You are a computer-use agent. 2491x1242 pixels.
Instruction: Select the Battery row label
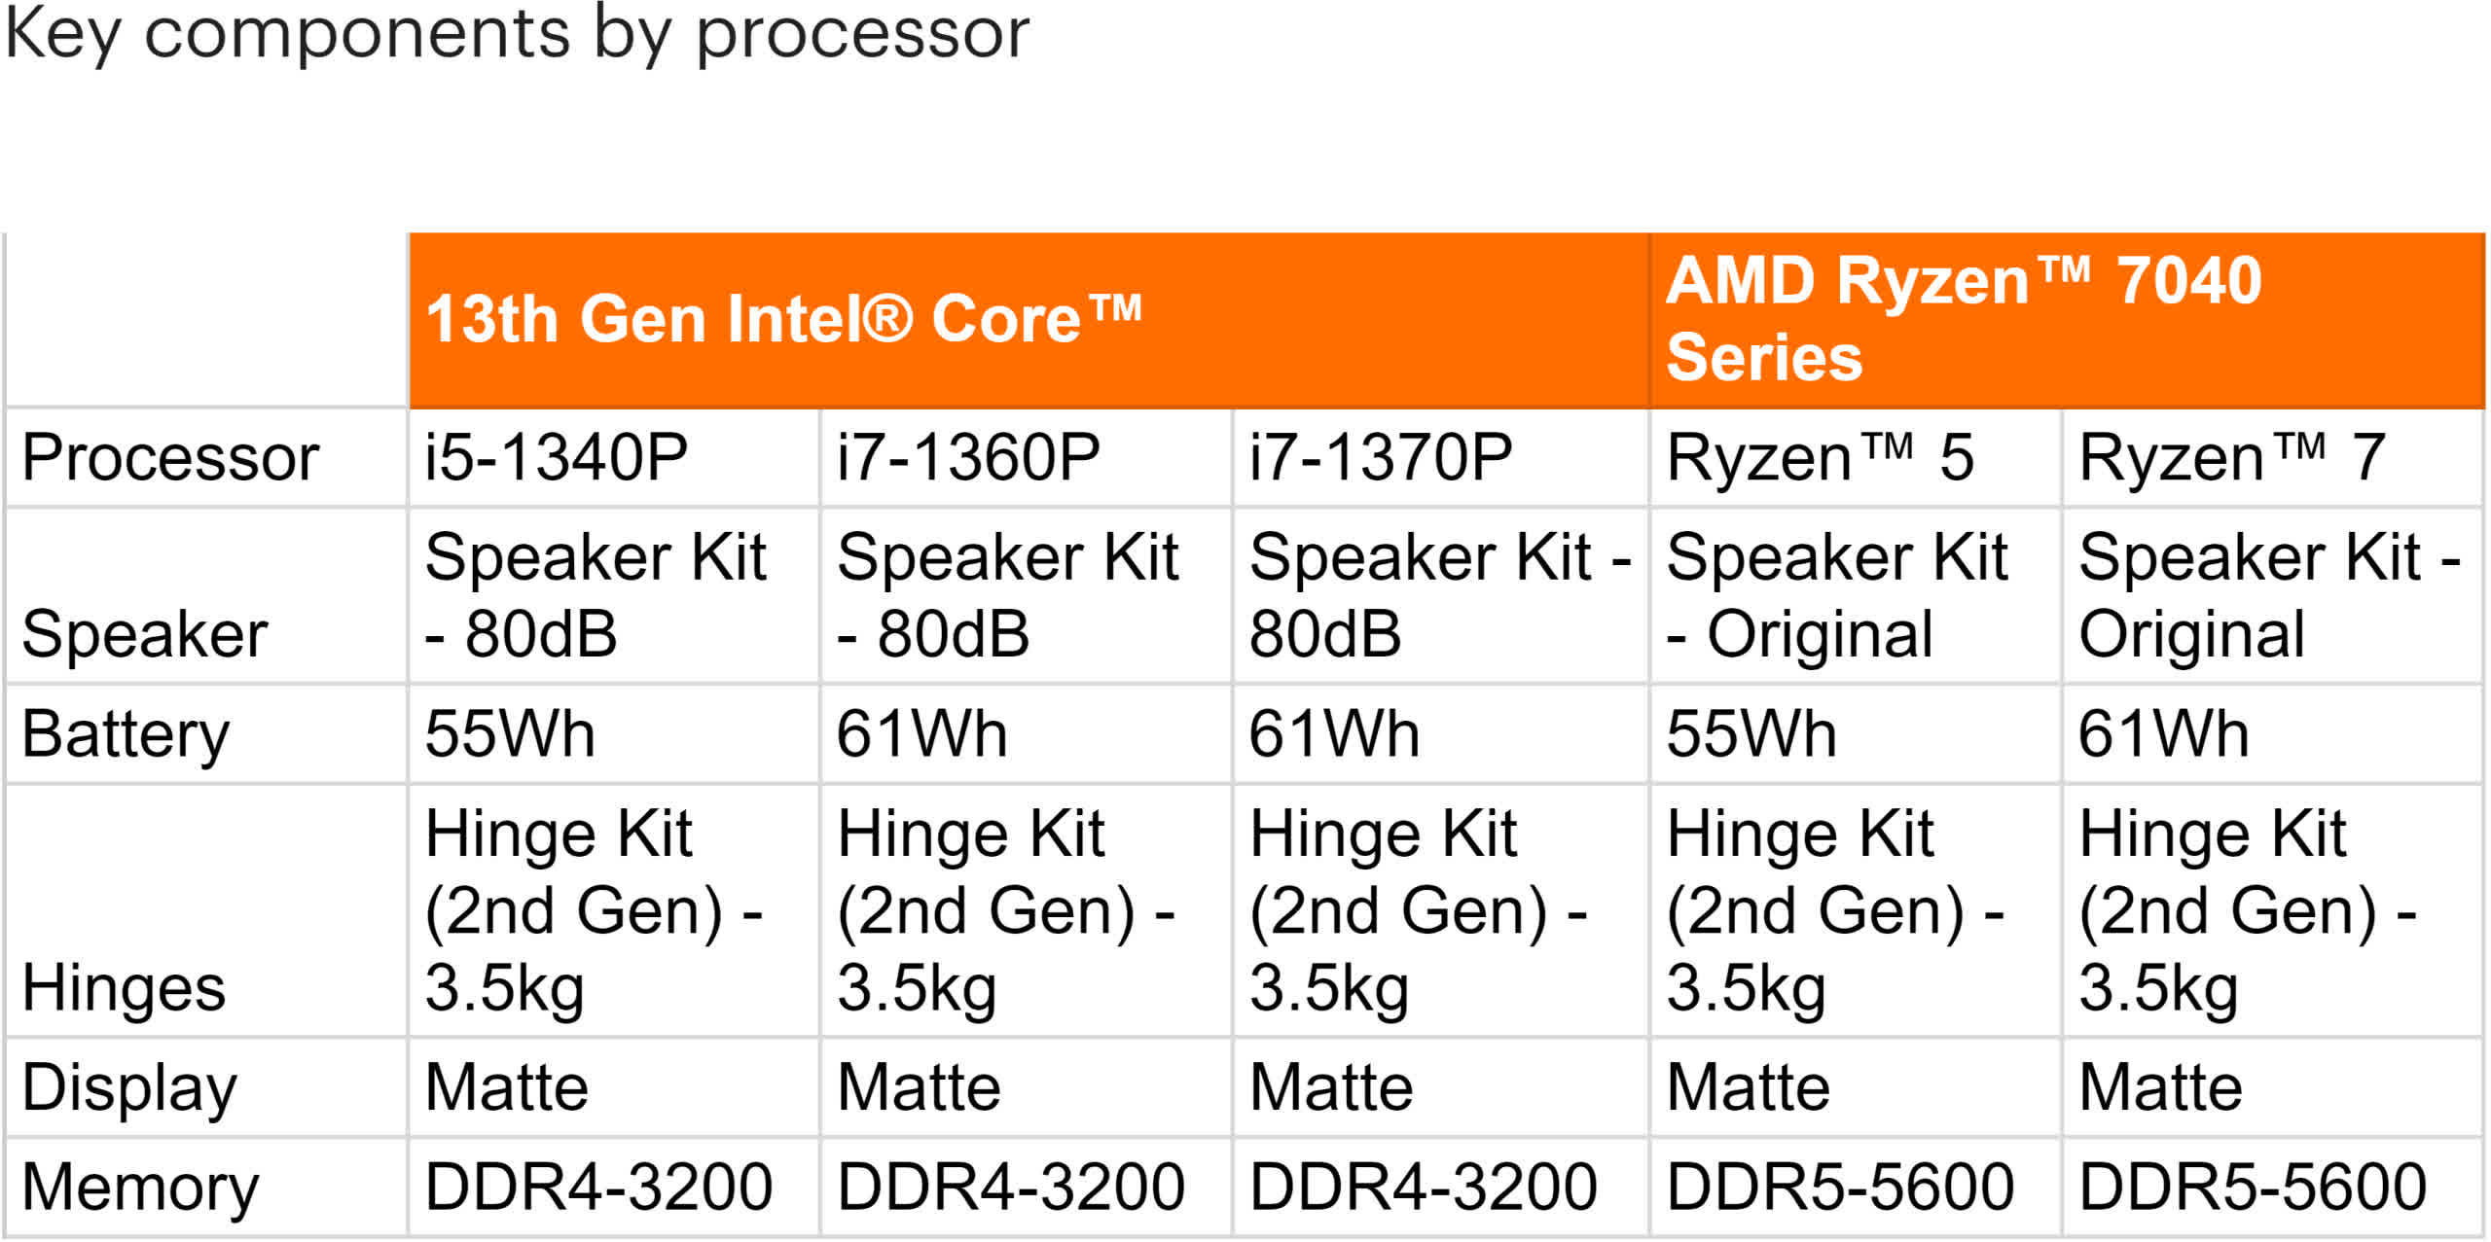pos(206,733)
